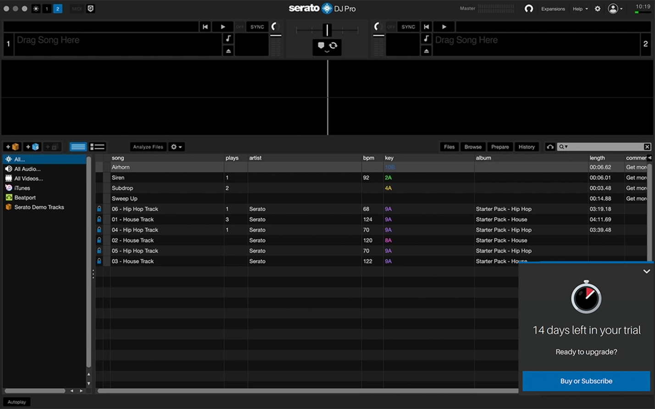Open the library gear dropdown next to Analyze Files

pos(177,147)
